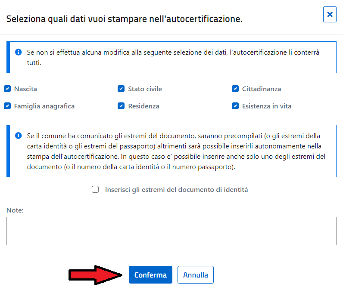Image resolution: width=343 pixels, height=290 pixels.
Task: Uncheck the Nascita checkbox
Action: pos(7,89)
